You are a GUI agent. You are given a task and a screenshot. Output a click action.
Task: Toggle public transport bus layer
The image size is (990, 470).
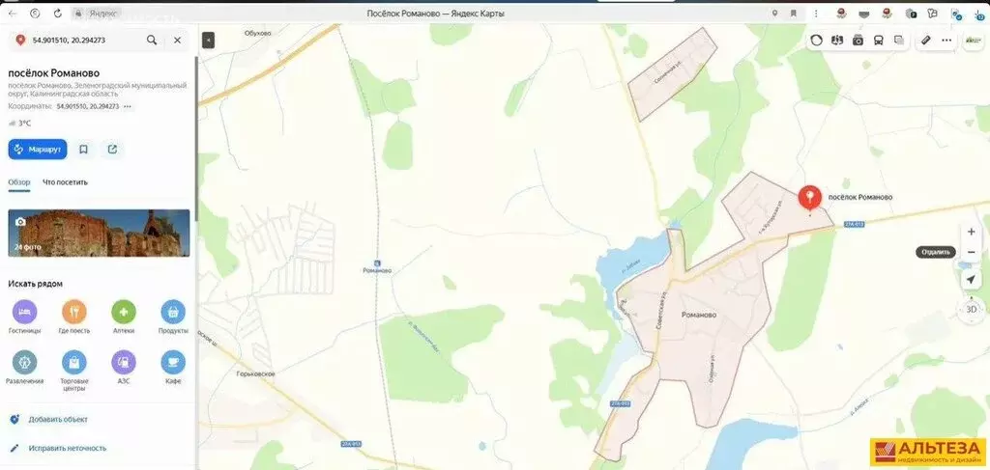coord(879,41)
